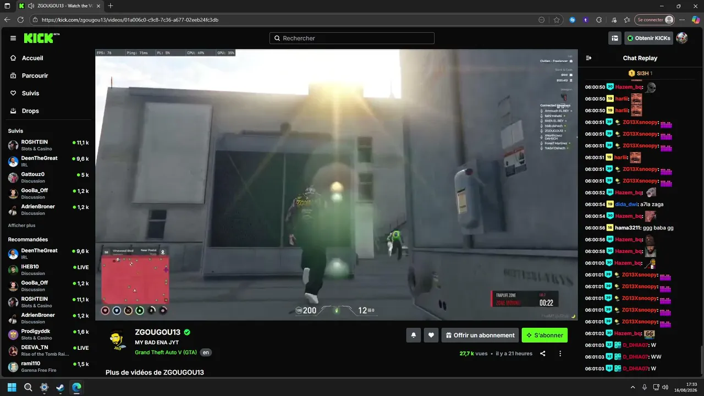The width and height of the screenshot is (704, 396).
Task: Go back with the browser back arrow
Action: [7, 20]
